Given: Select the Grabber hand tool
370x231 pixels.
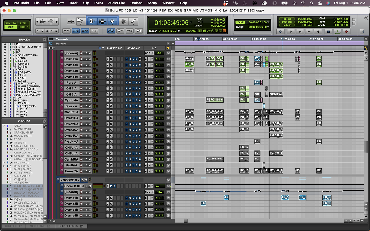Looking at the screenshot, I should click(112, 21).
